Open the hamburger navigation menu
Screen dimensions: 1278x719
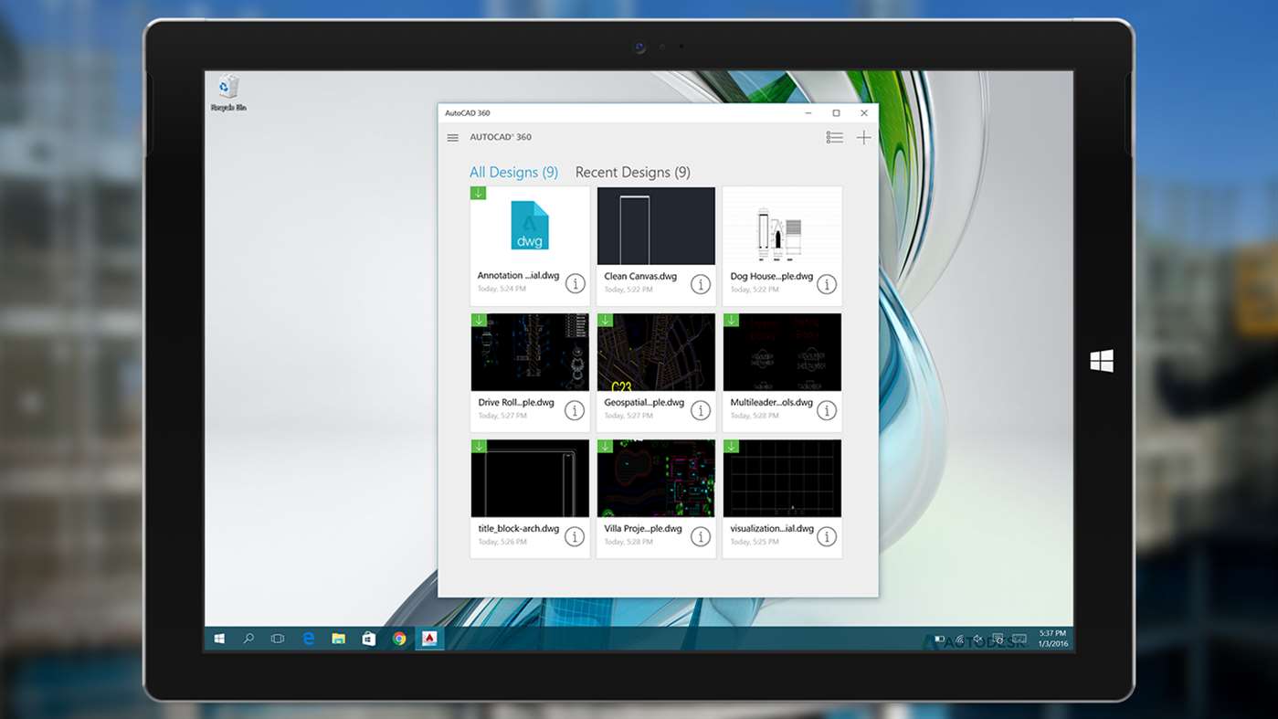(x=452, y=138)
